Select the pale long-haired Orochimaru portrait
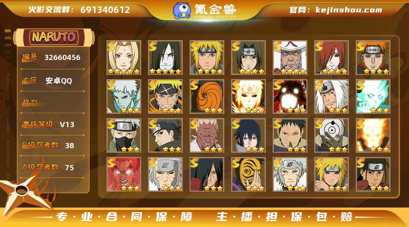 pos(166,57)
